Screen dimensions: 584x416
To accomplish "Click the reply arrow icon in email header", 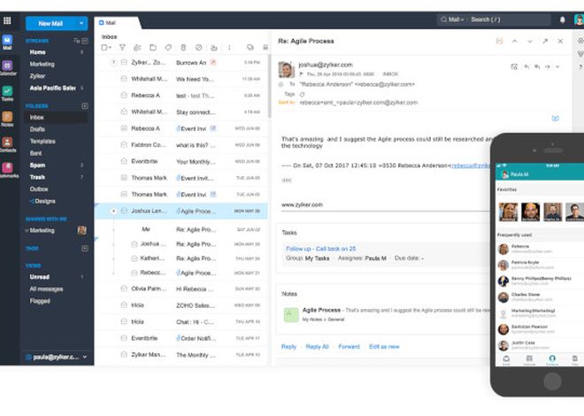I will 526,66.
